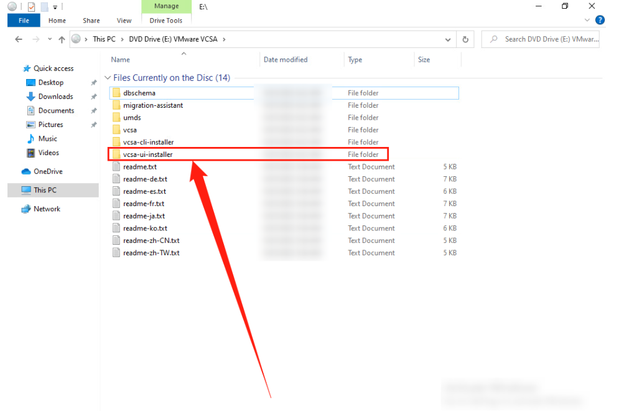
Task: Click the Refresh button in address bar
Action: (x=465, y=39)
